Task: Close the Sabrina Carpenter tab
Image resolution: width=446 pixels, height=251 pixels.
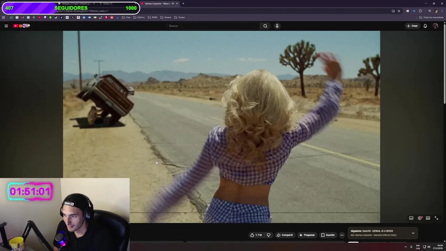Action: [x=177, y=3]
